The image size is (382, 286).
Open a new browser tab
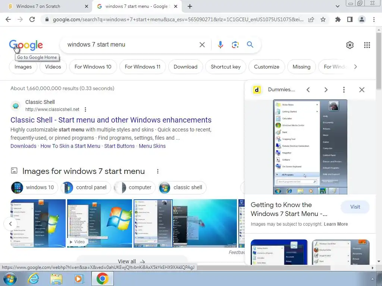click(190, 6)
